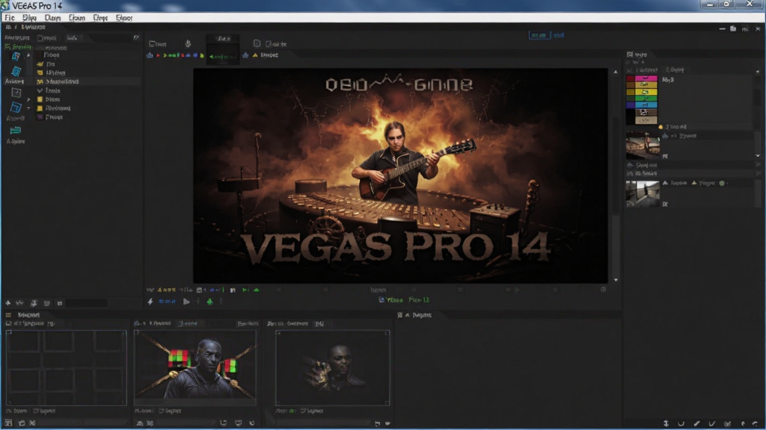Image resolution: width=766 pixels, height=430 pixels.
Task: Click the blue outlined button at top right
Action: (539, 35)
